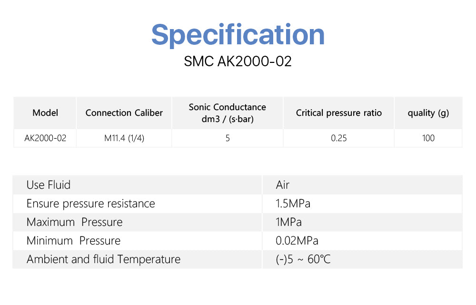Select the Connection Caliber column header
The image size is (476, 305).
(x=124, y=113)
